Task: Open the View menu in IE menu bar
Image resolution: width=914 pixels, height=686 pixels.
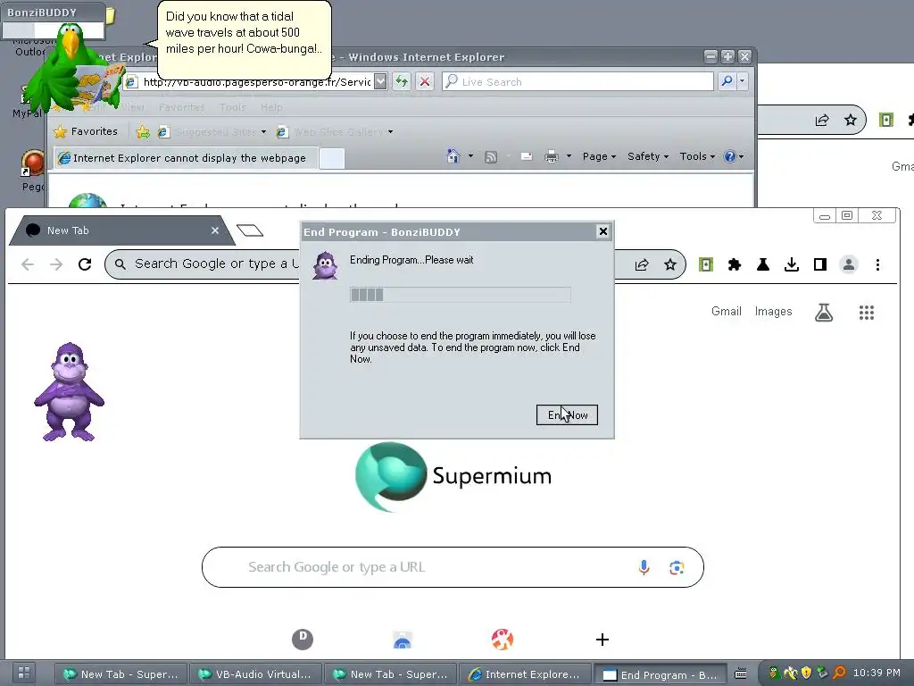Action: click(x=132, y=107)
